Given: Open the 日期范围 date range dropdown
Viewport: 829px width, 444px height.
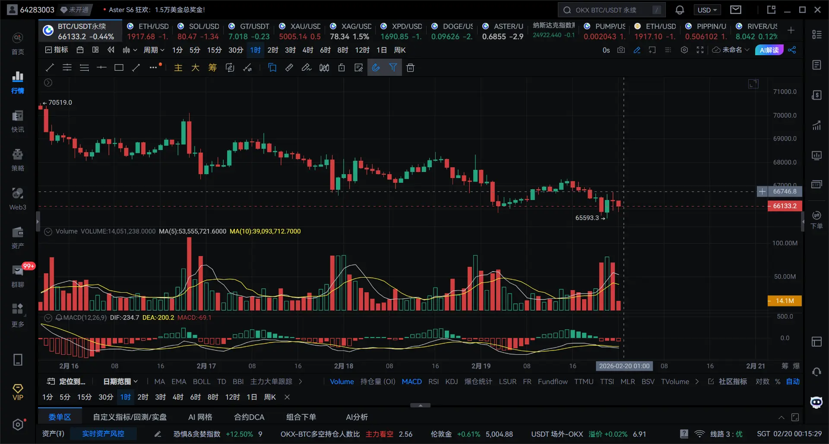Looking at the screenshot, I should [120, 381].
